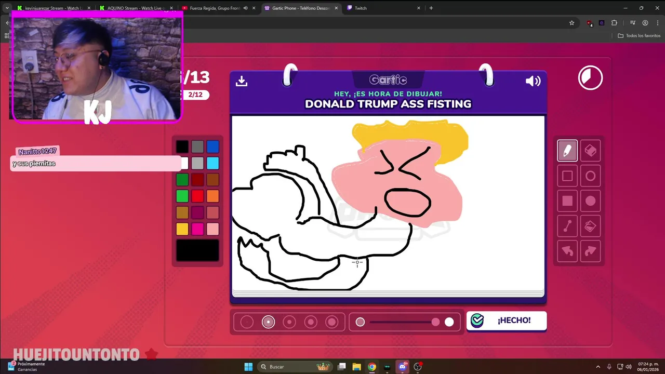This screenshot has width=665, height=374.
Task: Click inside the white drawing canvas
Action: 388,203
